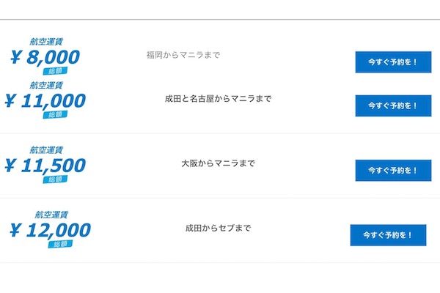Screen dimensions: 440x293
Task: Select 今すぐ予約を button beside 大阪からマニラまで
Action: 393,171
